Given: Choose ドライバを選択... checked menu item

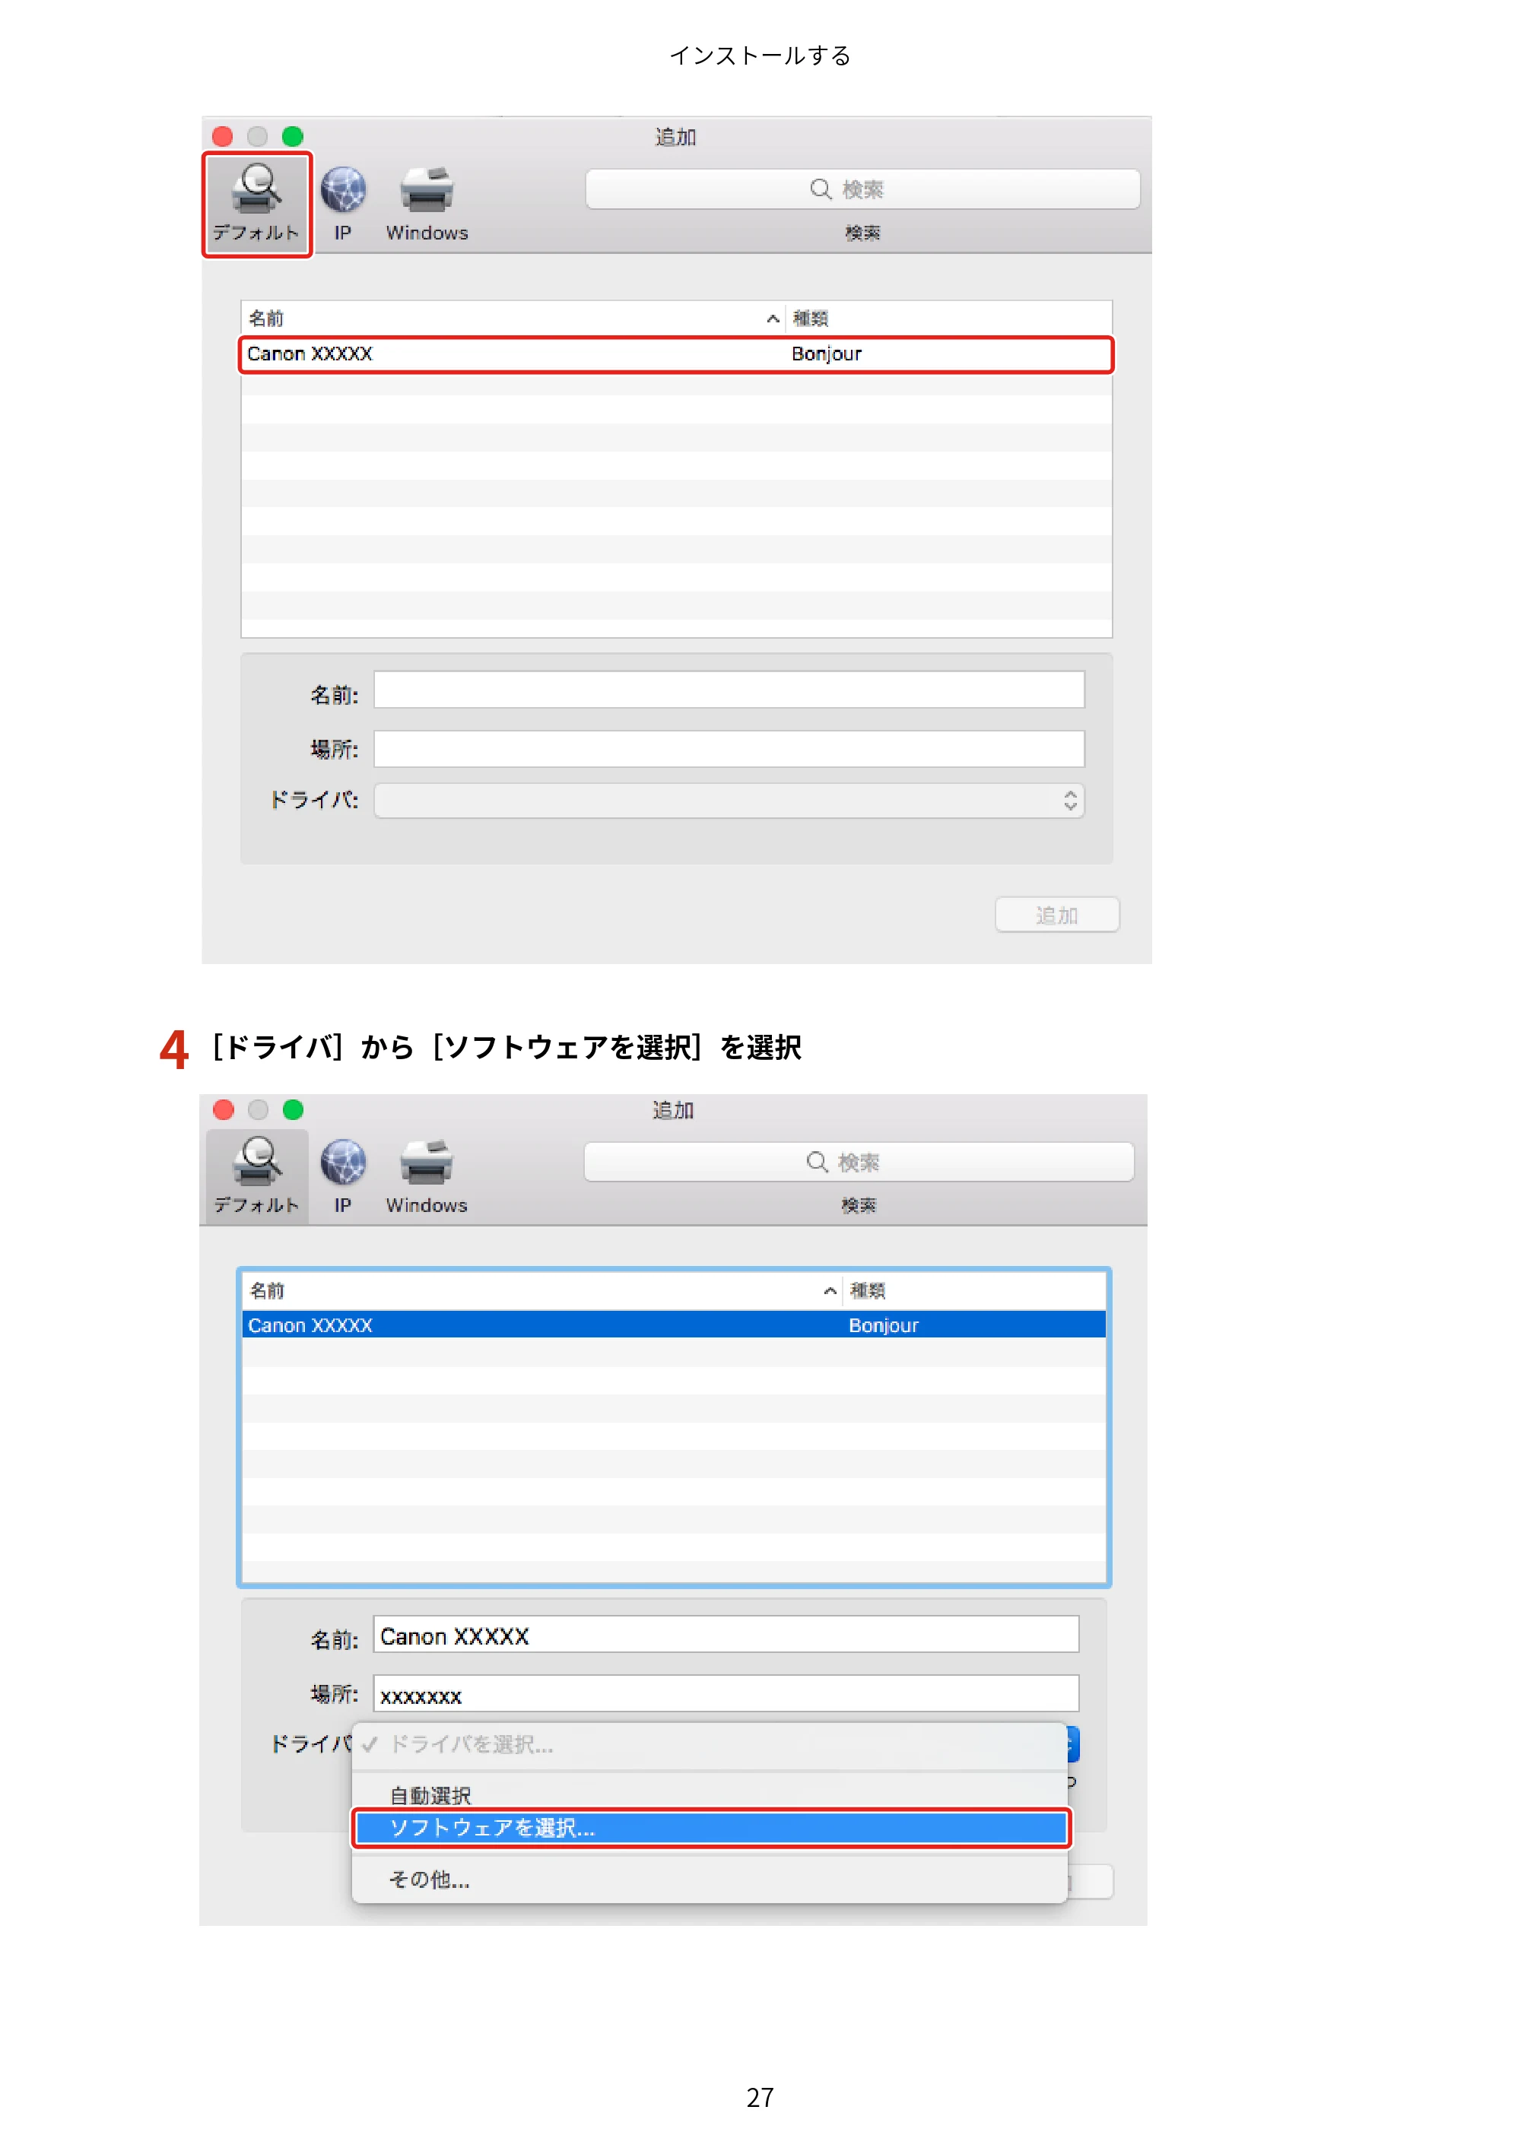Looking at the screenshot, I should pos(710,1744).
